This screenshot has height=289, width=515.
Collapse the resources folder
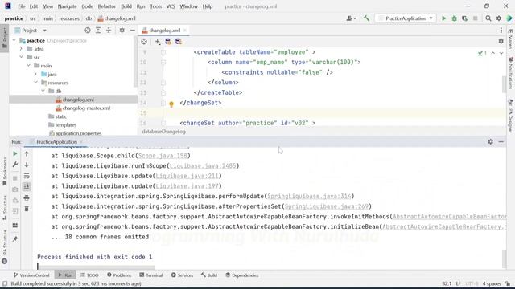click(x=35, y=83)
